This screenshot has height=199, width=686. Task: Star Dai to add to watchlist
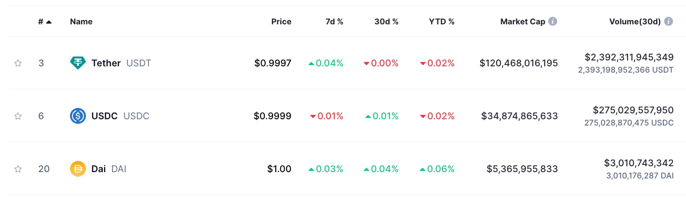pyautogui.click(x=18, y=169)
